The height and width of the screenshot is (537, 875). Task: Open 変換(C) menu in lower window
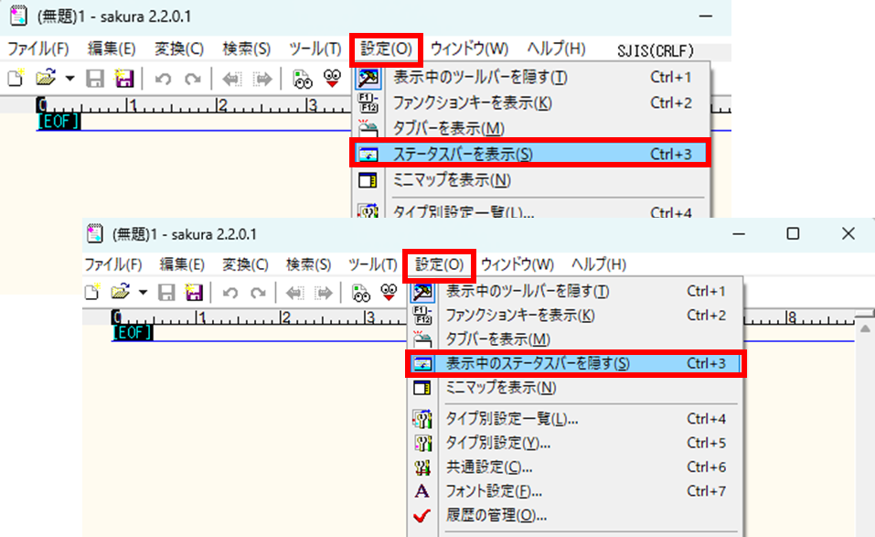[245, 264]
